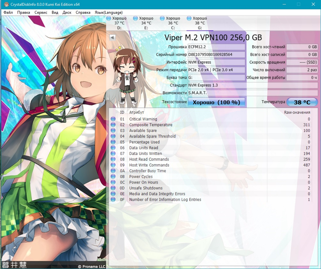The image size is (321, 269).
Task: Click status orb for Error Information Log Entries
Action: (x=113, y=199)
